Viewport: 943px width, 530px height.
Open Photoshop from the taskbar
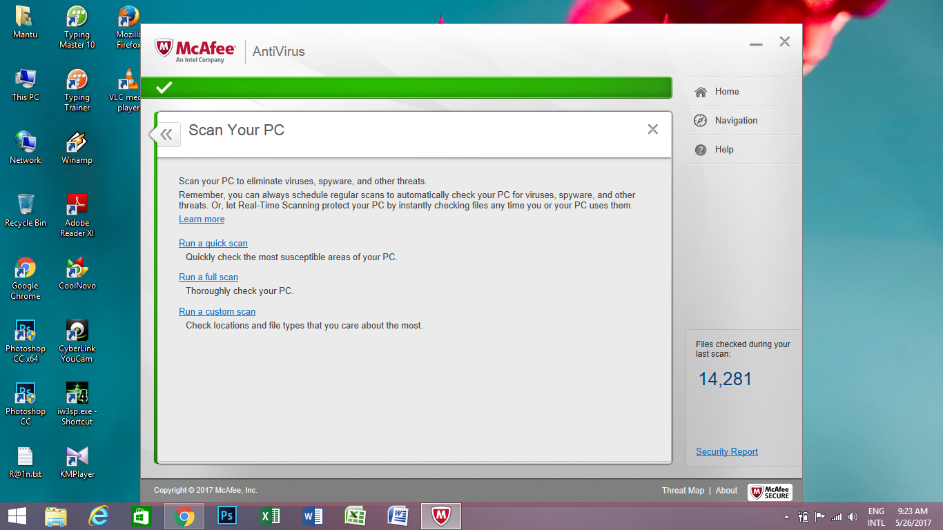click(x=226, y=516)
